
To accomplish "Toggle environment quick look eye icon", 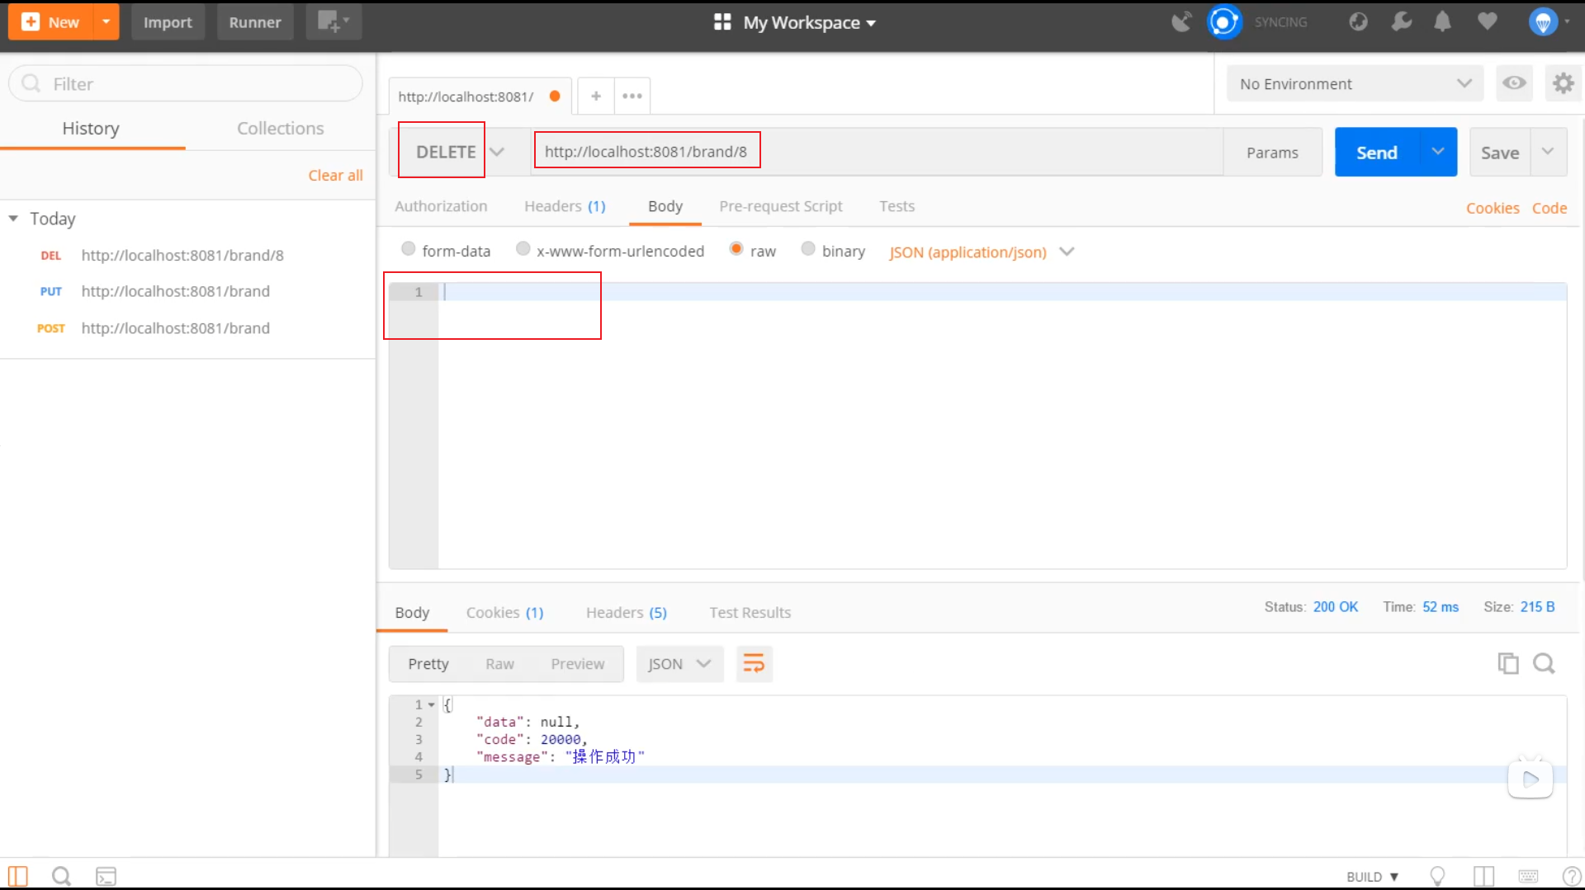I will 1514,83.
